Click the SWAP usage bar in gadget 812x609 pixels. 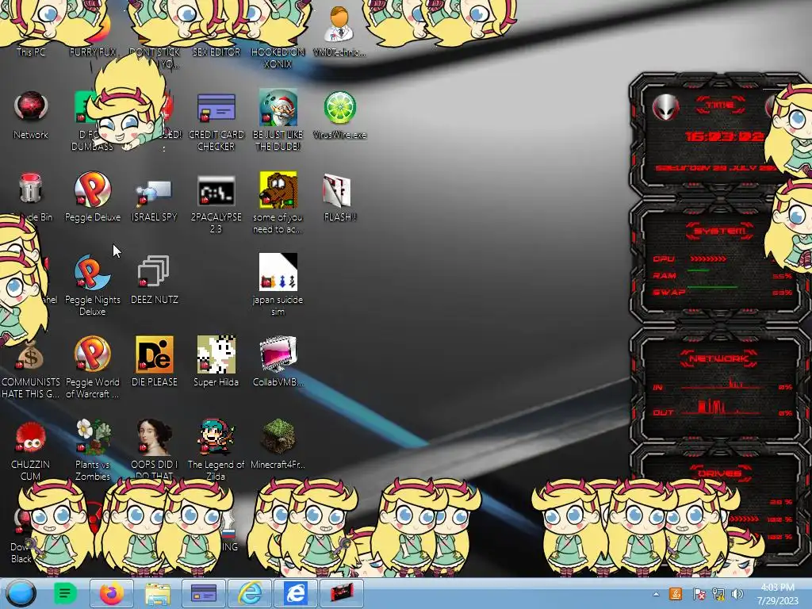[712, 286]
